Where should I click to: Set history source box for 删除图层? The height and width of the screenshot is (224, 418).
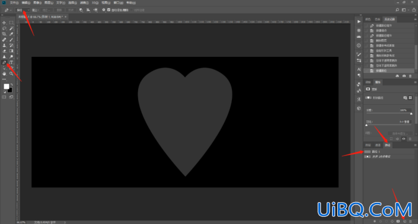click(x=366, y=40)
